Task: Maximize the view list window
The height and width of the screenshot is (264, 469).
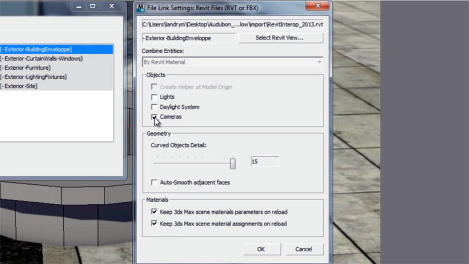Action: [93, 6]
